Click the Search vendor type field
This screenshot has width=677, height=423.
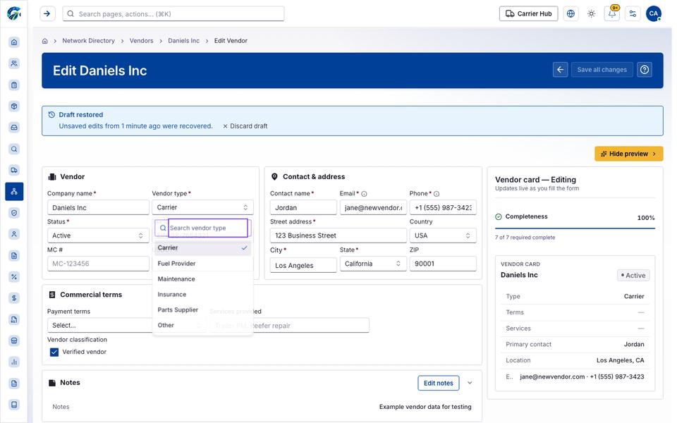coord(207,228)
